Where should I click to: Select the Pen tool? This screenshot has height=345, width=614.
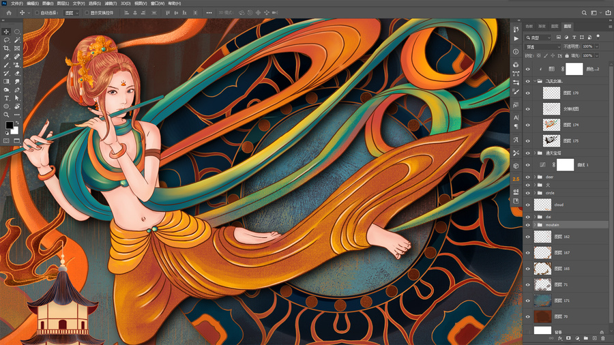17,90
